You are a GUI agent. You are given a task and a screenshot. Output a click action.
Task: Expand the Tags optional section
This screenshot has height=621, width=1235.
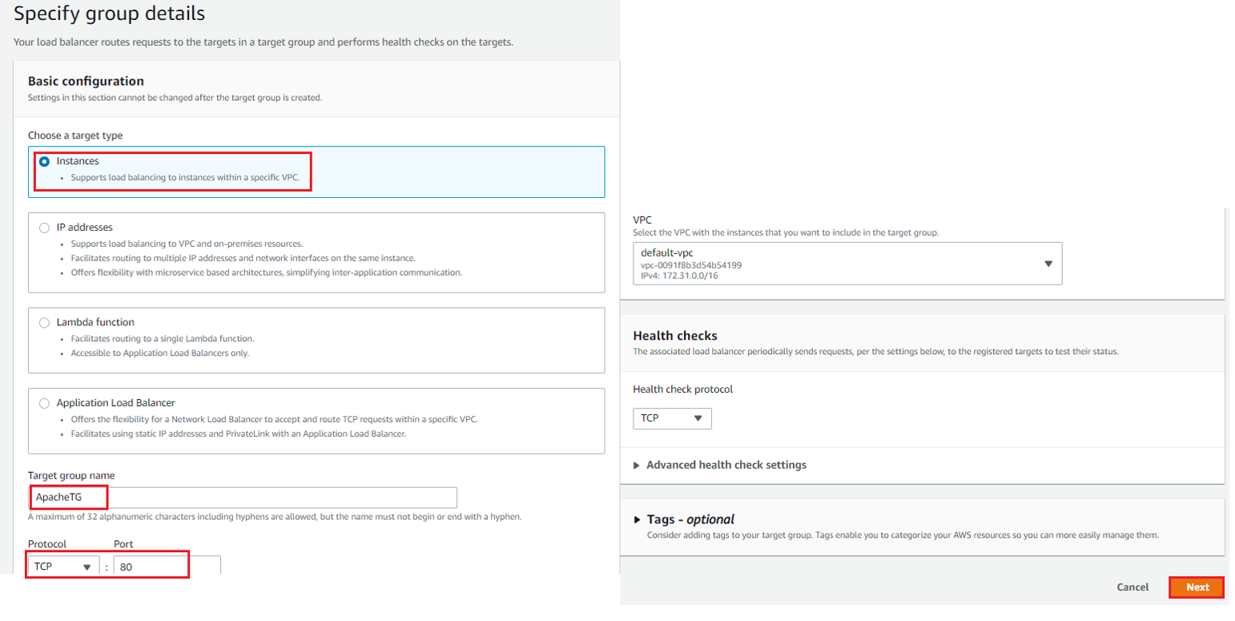(690, 519)
